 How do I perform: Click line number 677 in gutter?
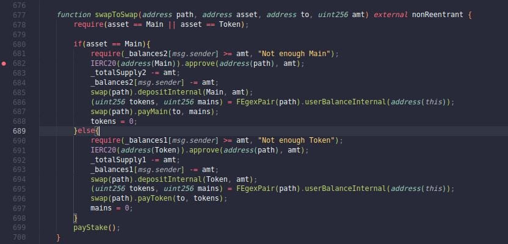point(19,15)
